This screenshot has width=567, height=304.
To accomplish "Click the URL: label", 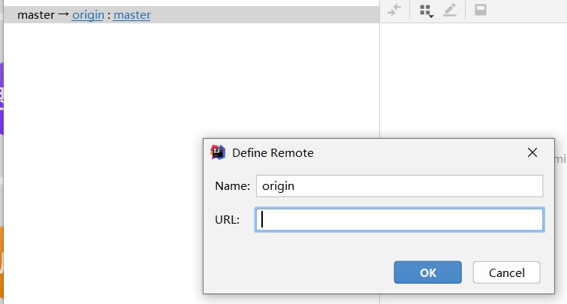I will coord(227,219).
